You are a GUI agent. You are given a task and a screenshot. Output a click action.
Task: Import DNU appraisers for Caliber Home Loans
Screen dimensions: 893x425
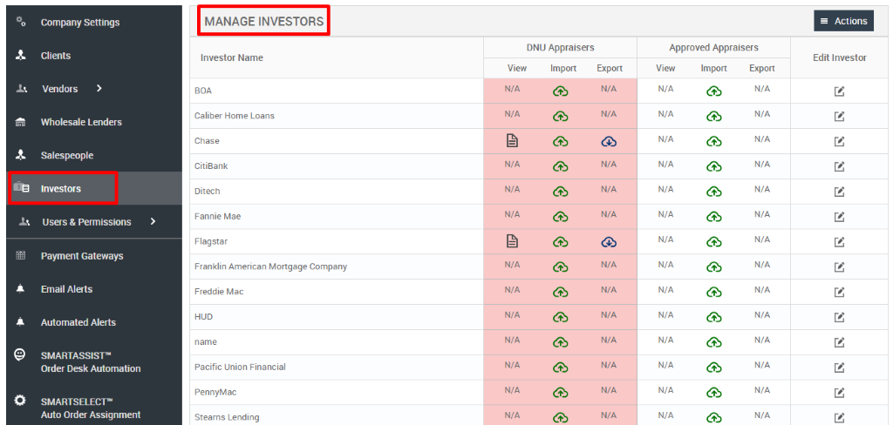click(x=561, y=116)
